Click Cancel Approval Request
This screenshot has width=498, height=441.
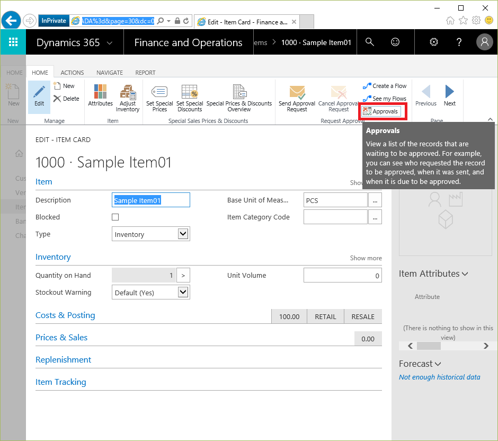[339, 98]
